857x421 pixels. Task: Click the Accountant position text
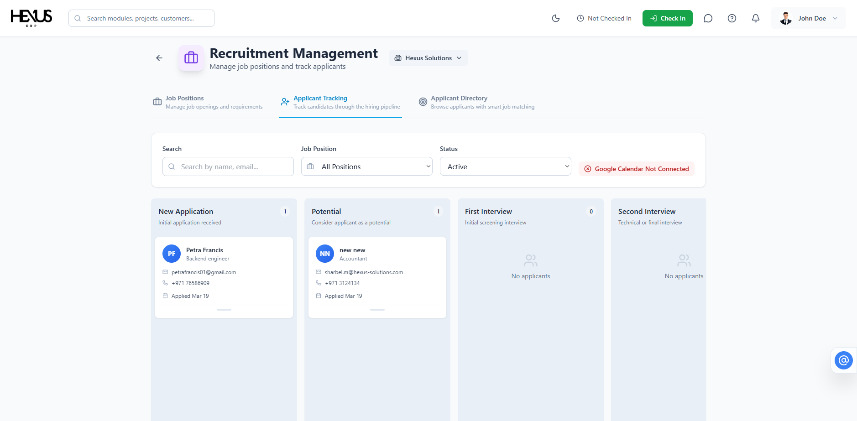(x=353, y=259)
